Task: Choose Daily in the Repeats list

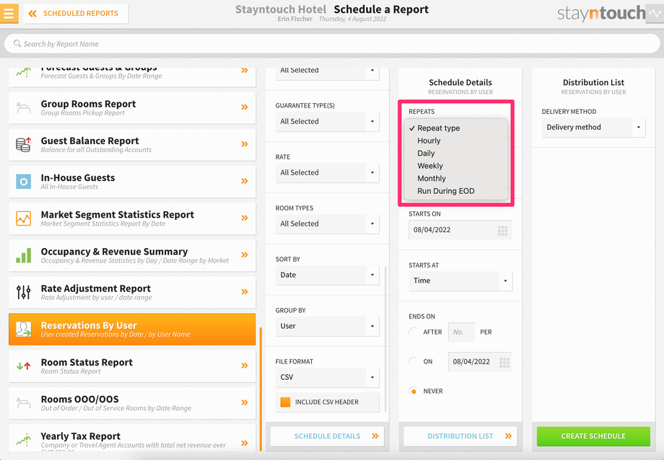Action: pos(456,153)
